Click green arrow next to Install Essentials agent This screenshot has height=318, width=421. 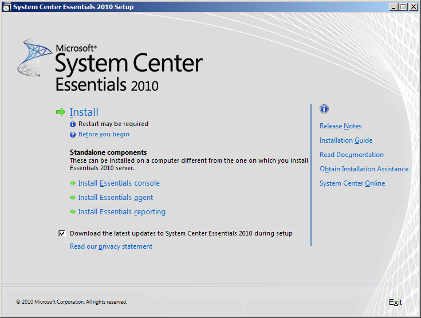(x=73, y=198)
